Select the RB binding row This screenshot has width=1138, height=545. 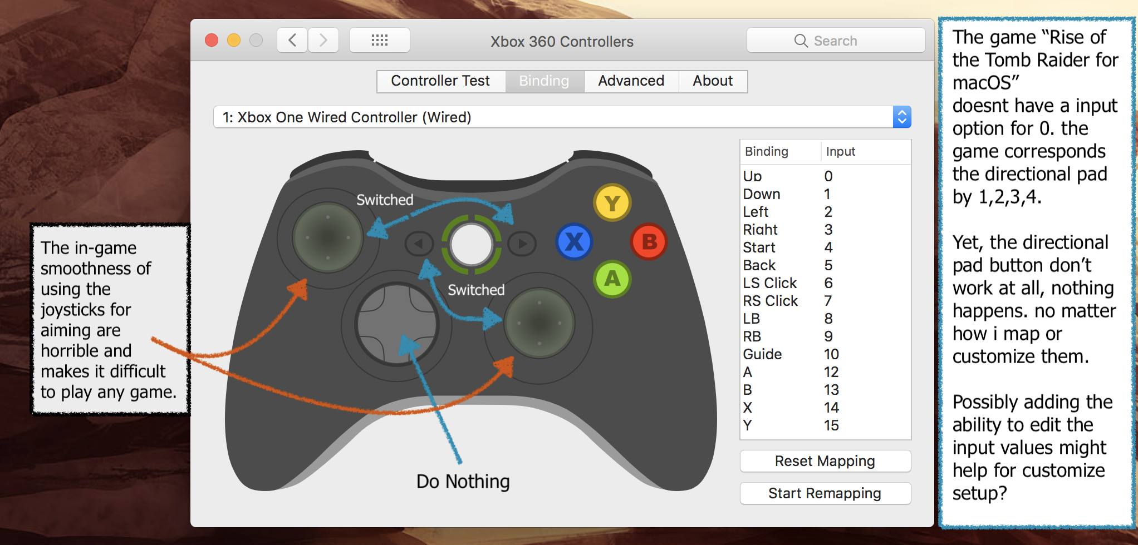point(825,336)
